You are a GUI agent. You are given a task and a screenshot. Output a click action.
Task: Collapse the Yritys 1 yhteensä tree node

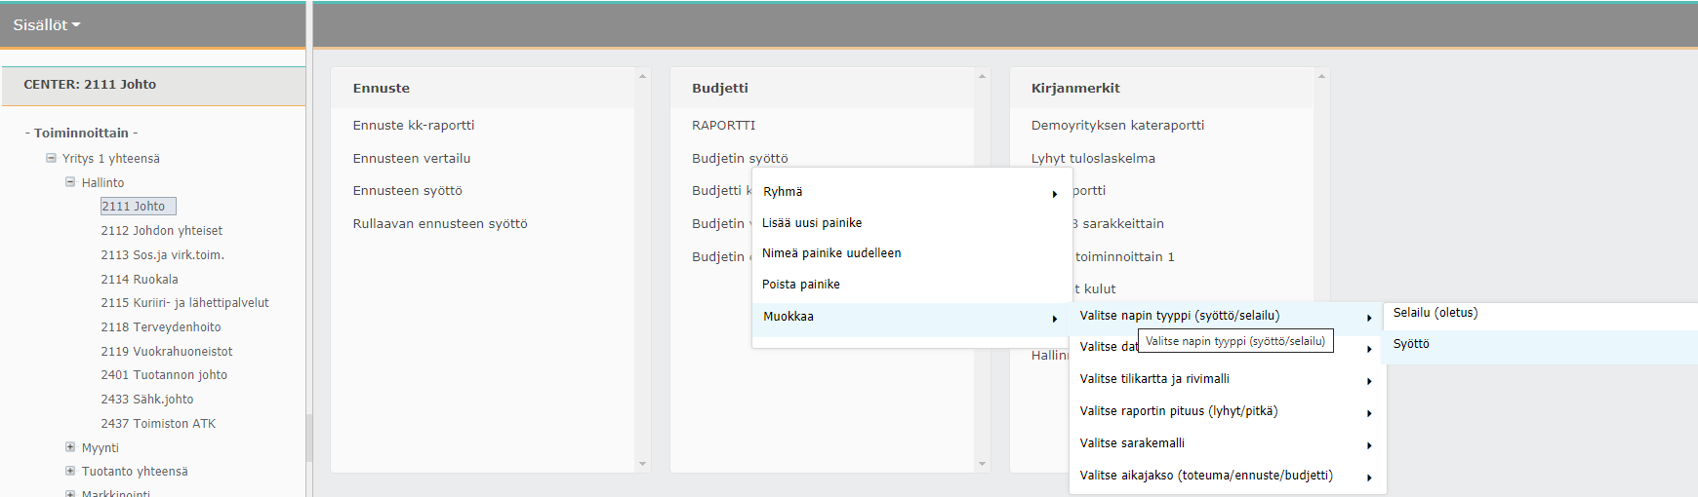click(x=51, y=158)
